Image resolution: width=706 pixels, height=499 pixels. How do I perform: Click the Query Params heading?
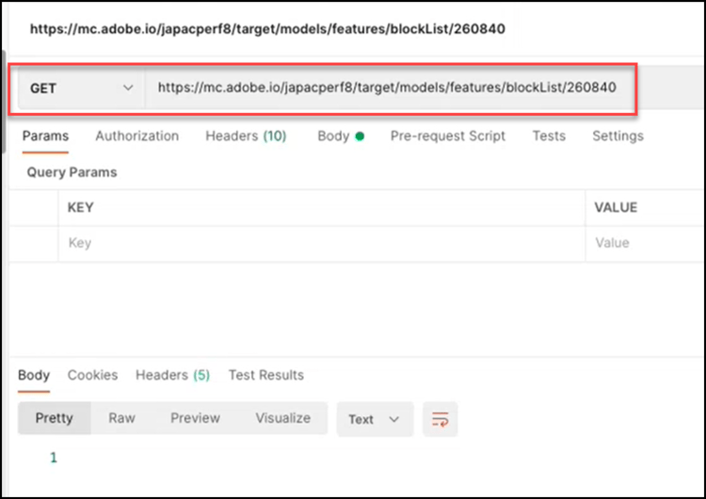(72, 172)
